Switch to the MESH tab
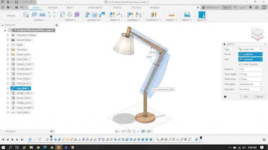Image resolution: width=268 pixels, height=150 pixels. point(70,8)
